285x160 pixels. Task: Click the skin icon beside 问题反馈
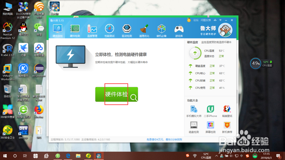tap(215, 20)
